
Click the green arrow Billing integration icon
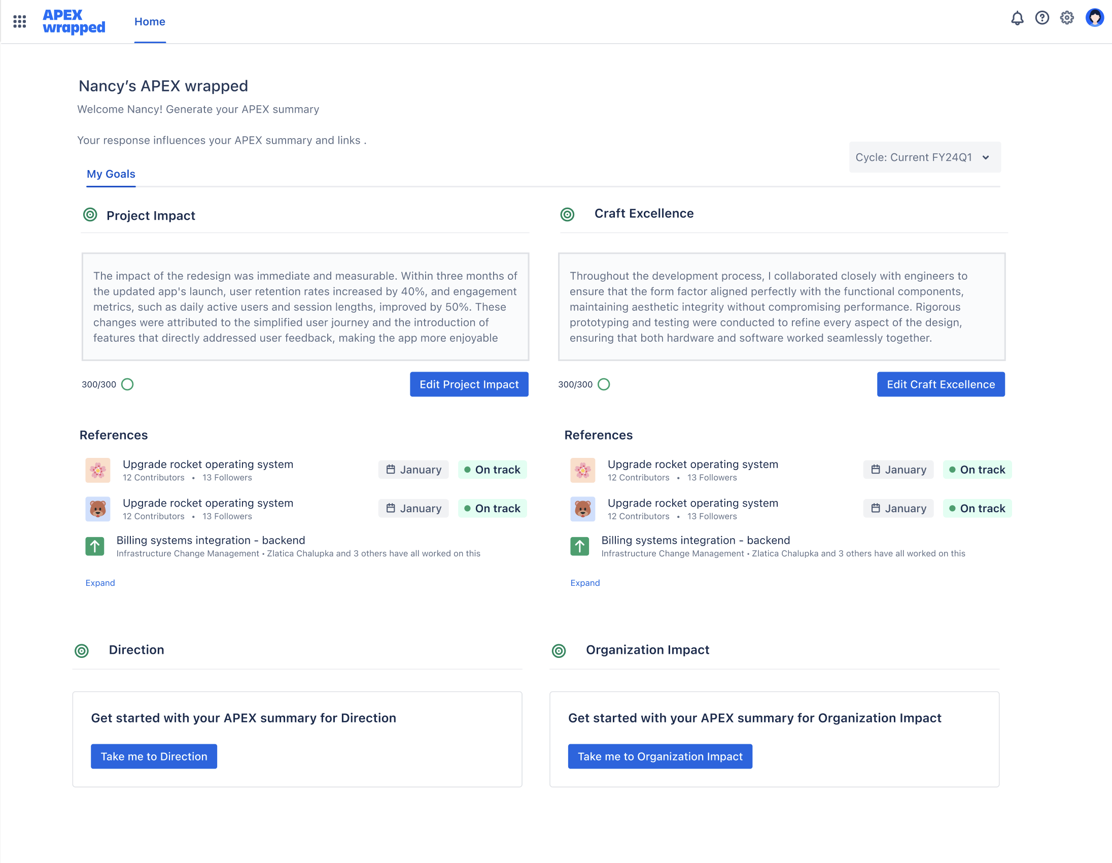pyautogui.click(x=95, y=547)
